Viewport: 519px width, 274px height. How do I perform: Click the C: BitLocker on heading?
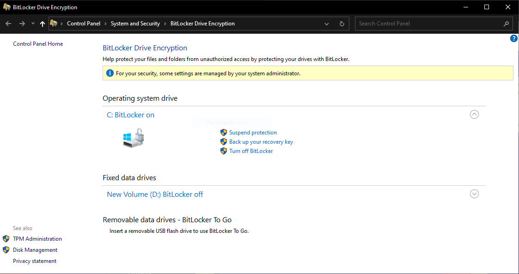(131, 115)
